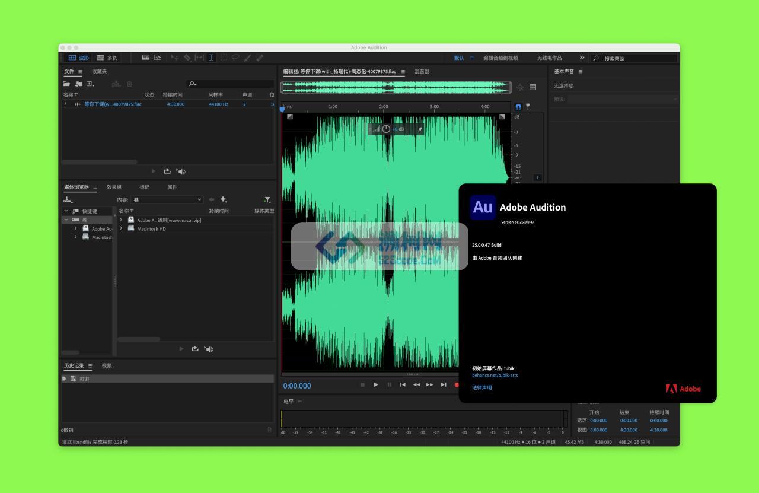Viewport: 759px width, 493px height.
Task: Open new file dropdown in 文件 panel
Action: 90,84
